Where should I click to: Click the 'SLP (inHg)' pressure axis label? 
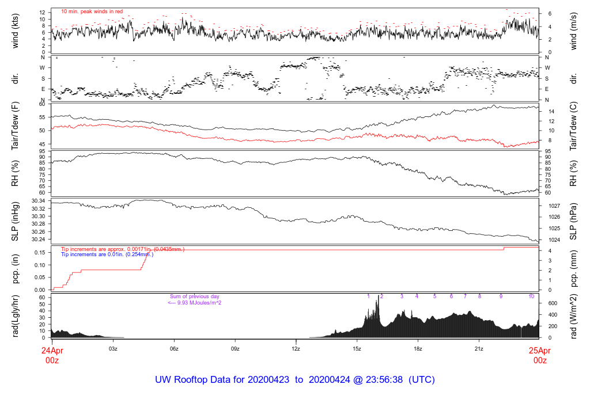click(x=16, y=222)
